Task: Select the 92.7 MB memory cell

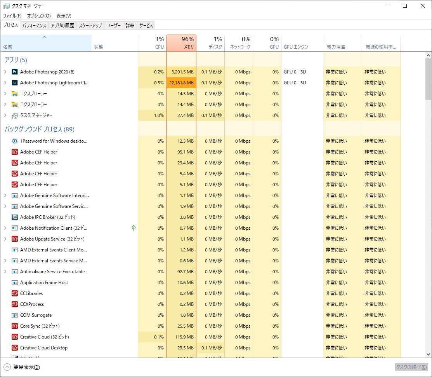Action: tap(182, 272)
